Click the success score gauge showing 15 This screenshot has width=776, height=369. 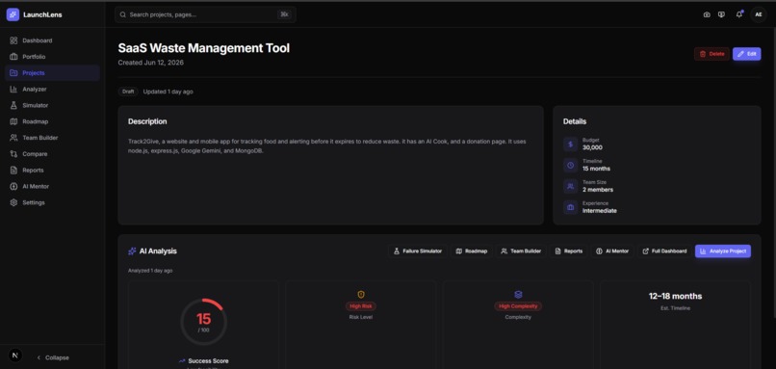point(203,322)
